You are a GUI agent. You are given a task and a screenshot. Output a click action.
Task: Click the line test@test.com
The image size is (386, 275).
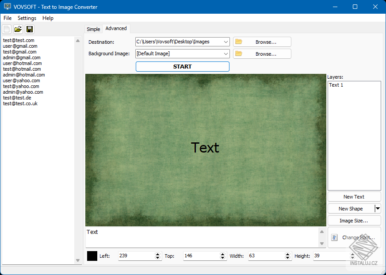pyautogui.click(x=19, y=40)
